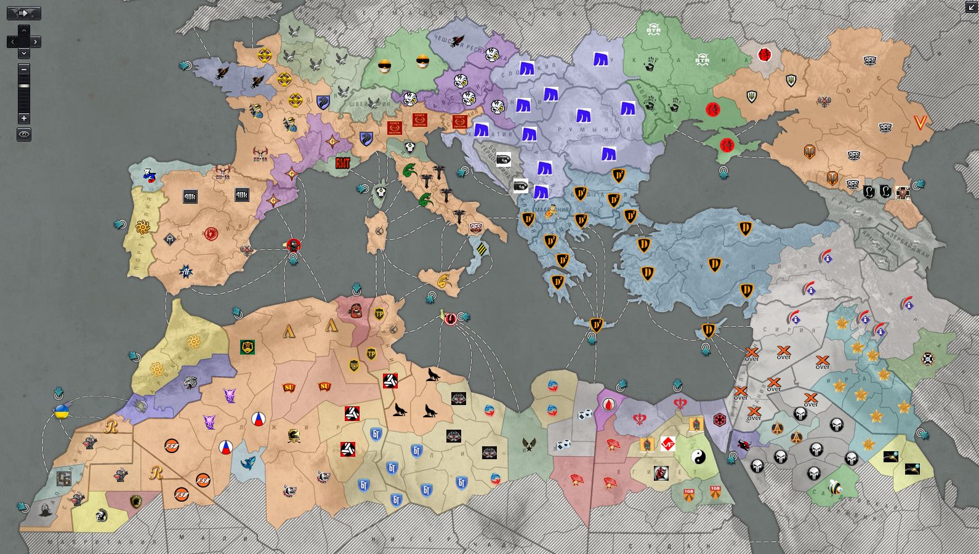Select the Russian flag emblem in Galicia
979x554 pixels.
click(148, 176)
